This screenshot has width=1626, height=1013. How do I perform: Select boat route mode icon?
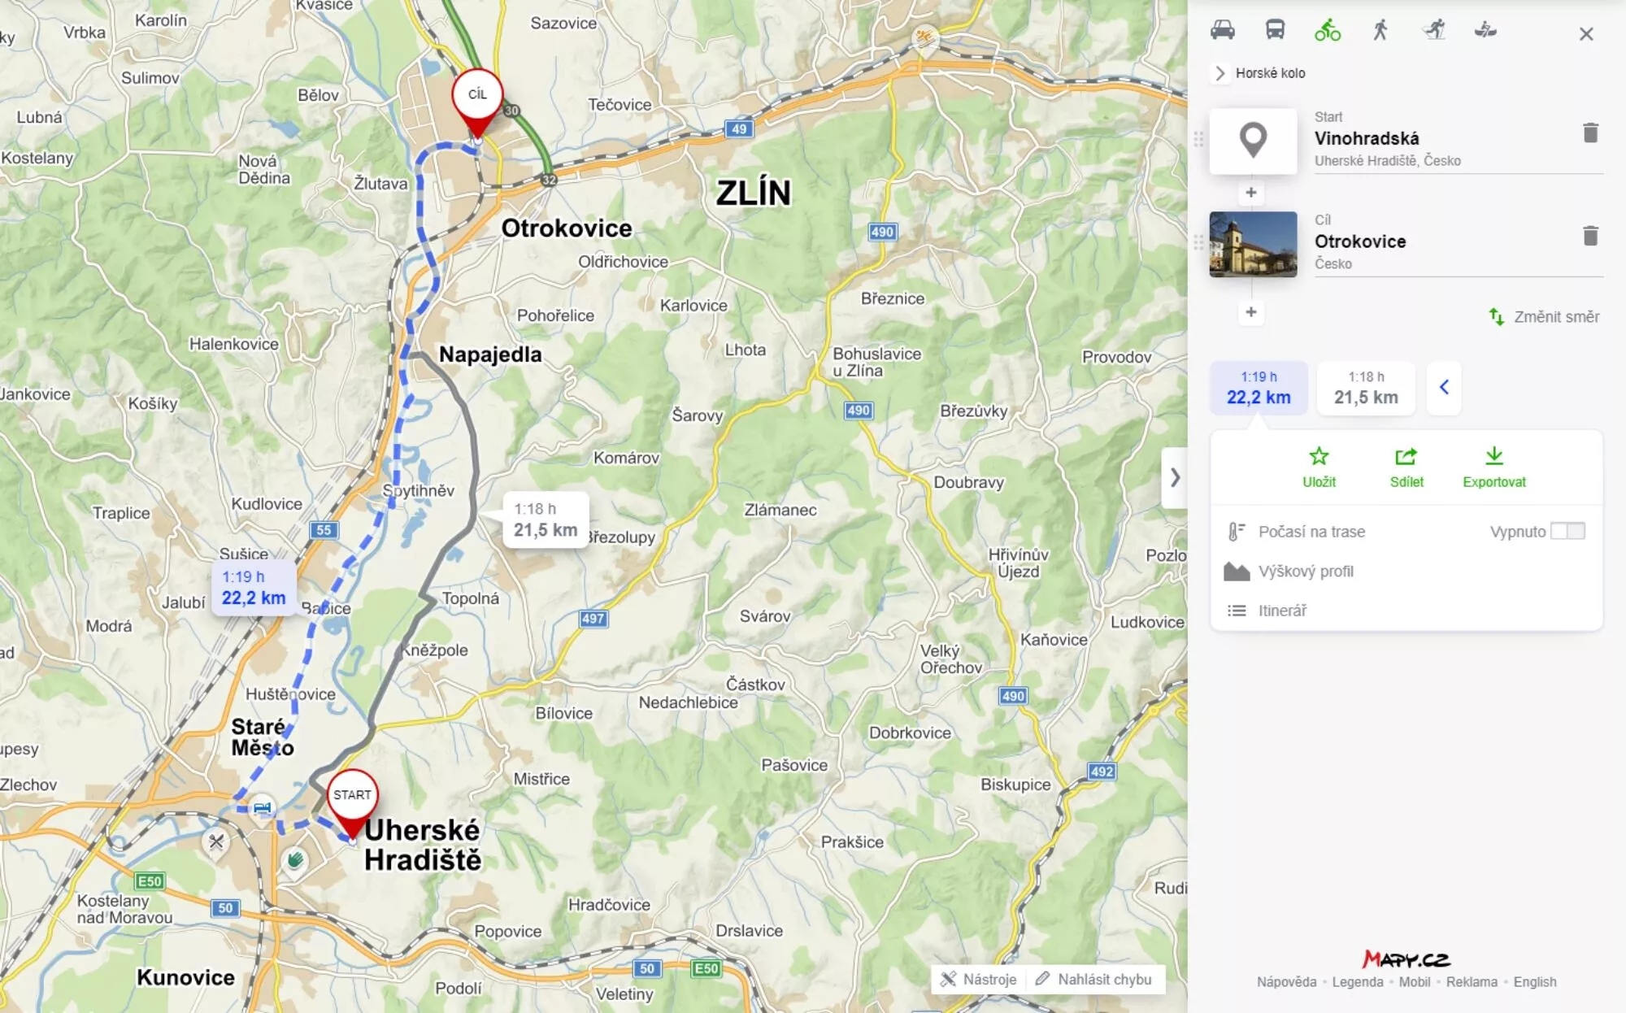pyautogui.click(x=1485, y=30)
